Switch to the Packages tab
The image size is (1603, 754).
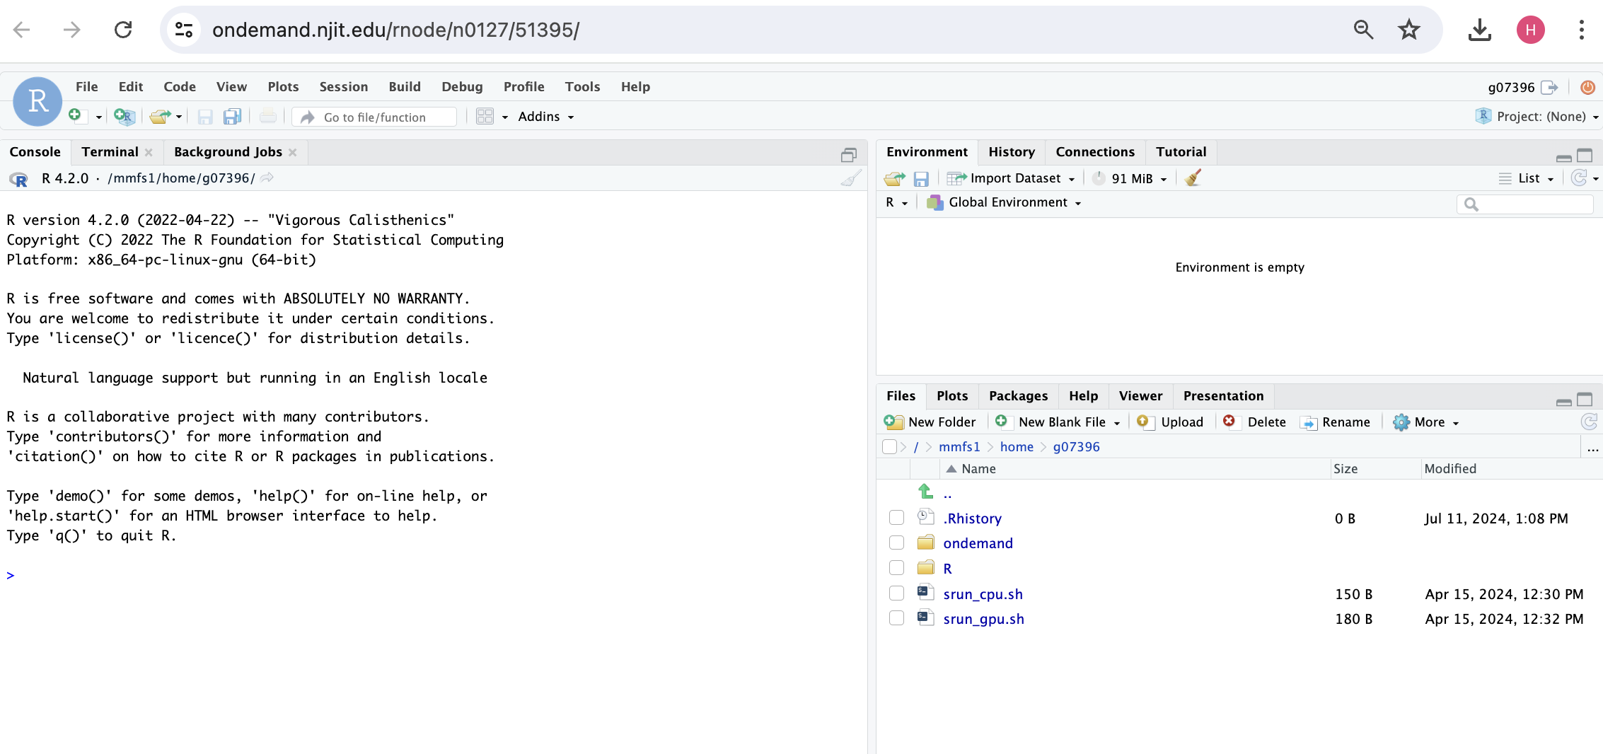tap(1018, 396)
